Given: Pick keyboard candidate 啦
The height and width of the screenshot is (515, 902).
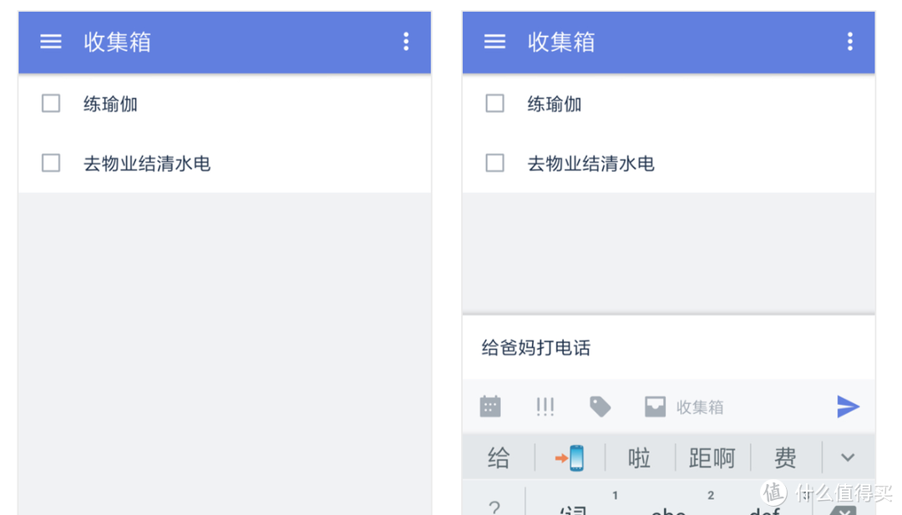Looking at the screenshot, I should (x=639, y=458).
